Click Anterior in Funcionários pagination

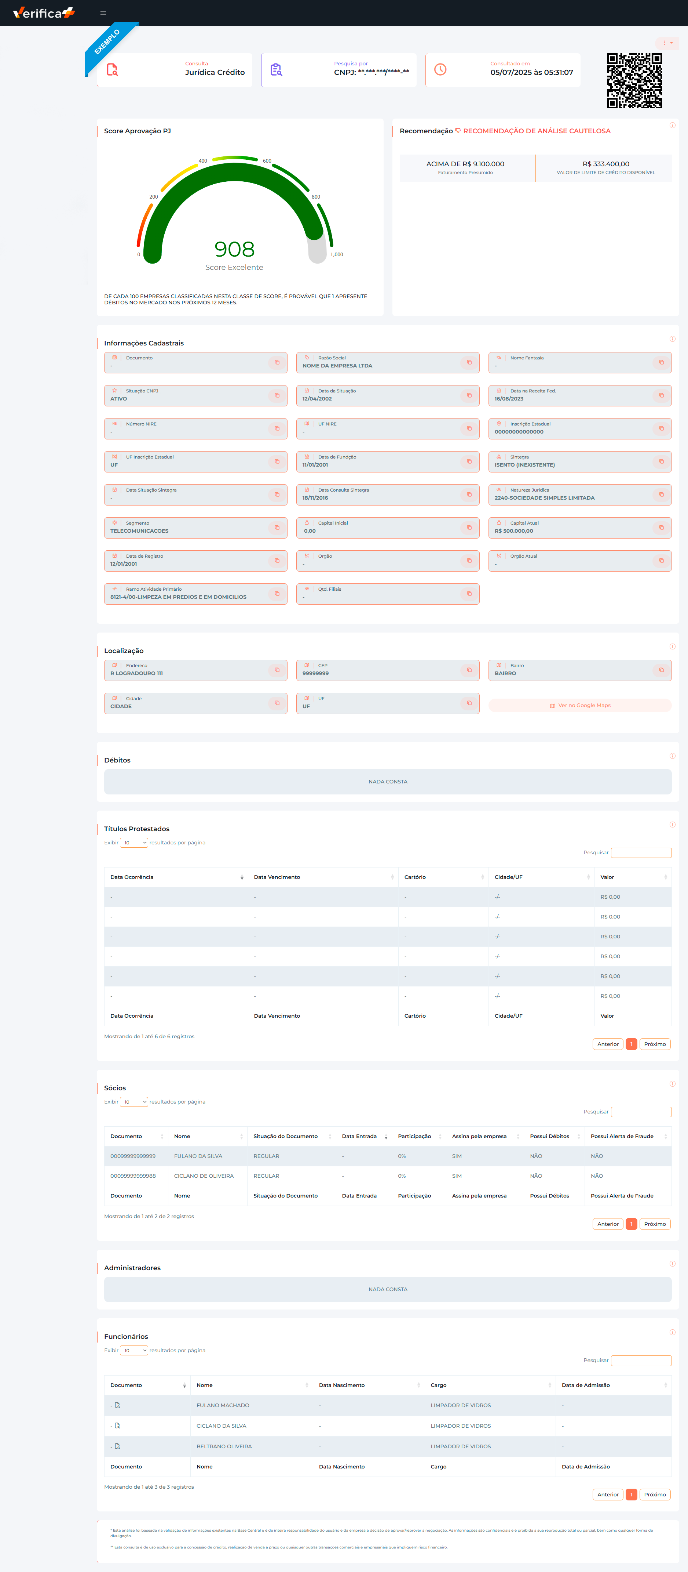[608, 1495]
